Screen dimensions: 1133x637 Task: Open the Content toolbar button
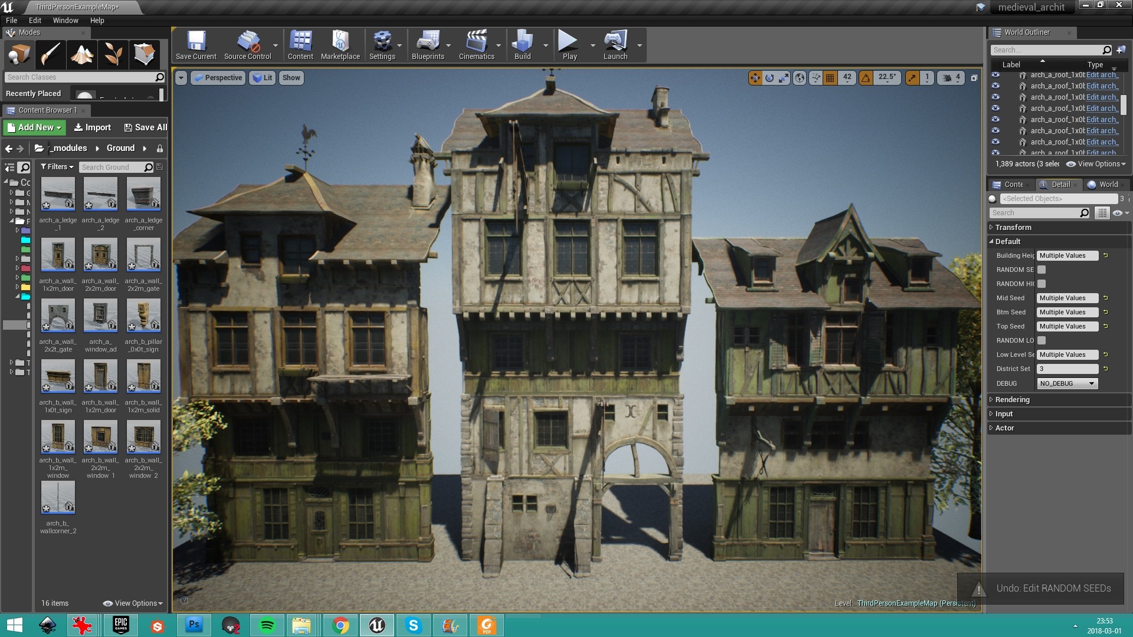coord(300,45)
